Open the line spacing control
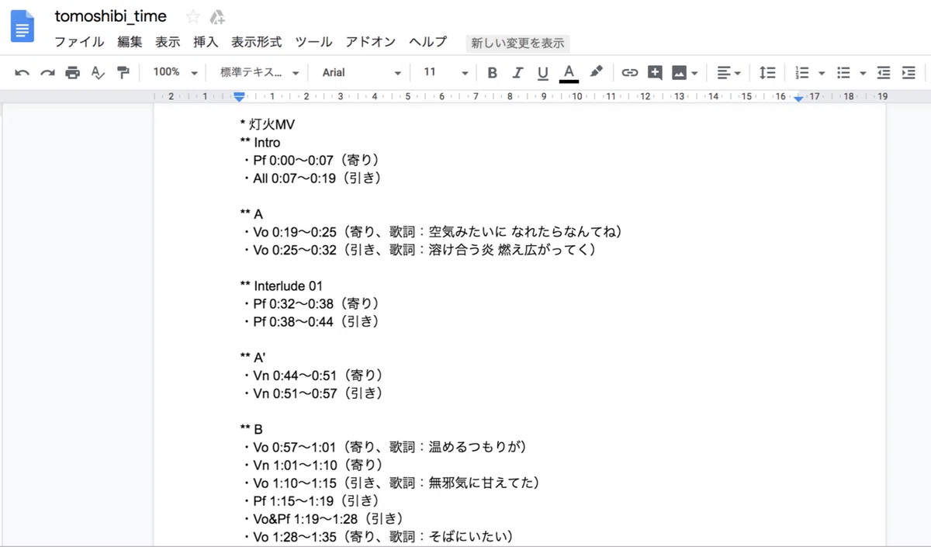Screen dimensions: 931x547 pyautogui.click(x=767, y=73)
